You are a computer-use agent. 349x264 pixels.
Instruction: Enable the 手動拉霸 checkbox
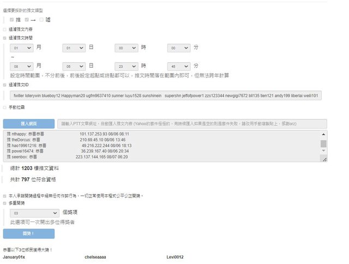click(x=5, y=107)
